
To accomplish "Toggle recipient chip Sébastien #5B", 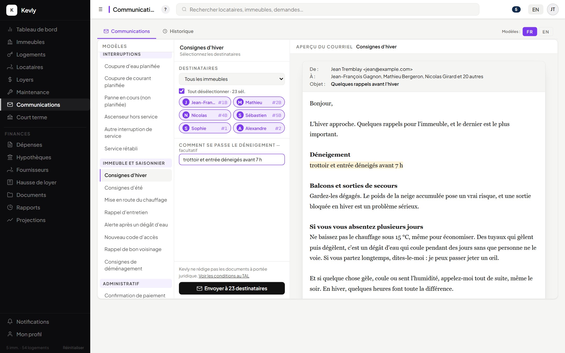I will (259, 115).
